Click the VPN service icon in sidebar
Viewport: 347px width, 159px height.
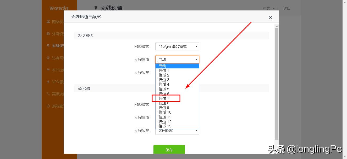[48, 81]
